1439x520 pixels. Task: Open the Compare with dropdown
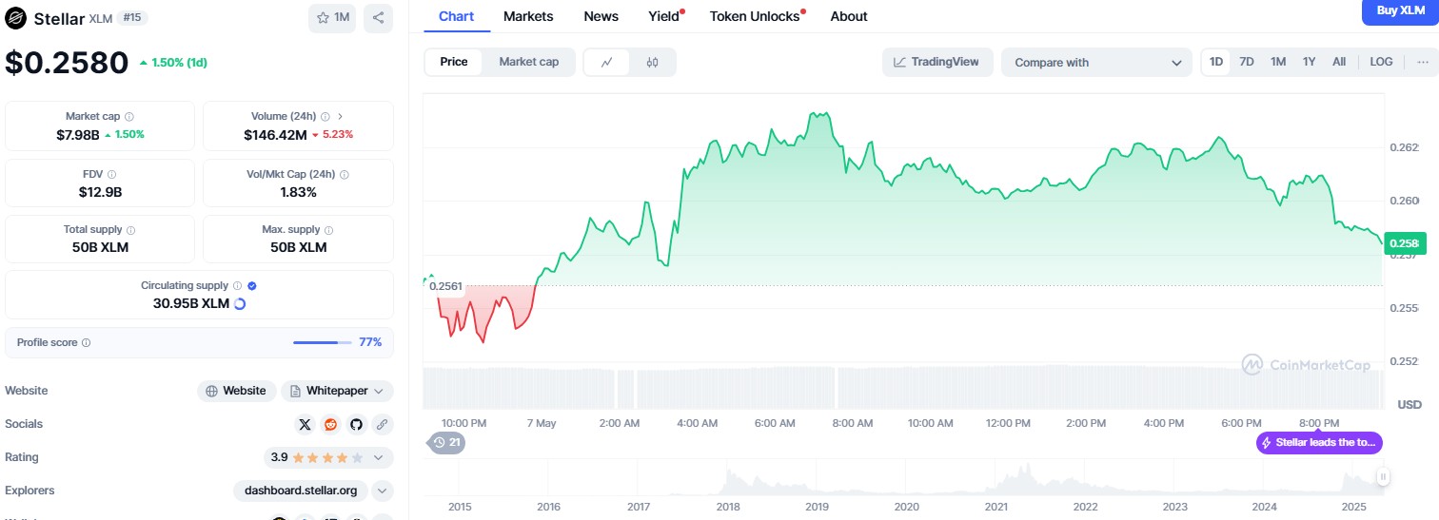(1096, 63)
